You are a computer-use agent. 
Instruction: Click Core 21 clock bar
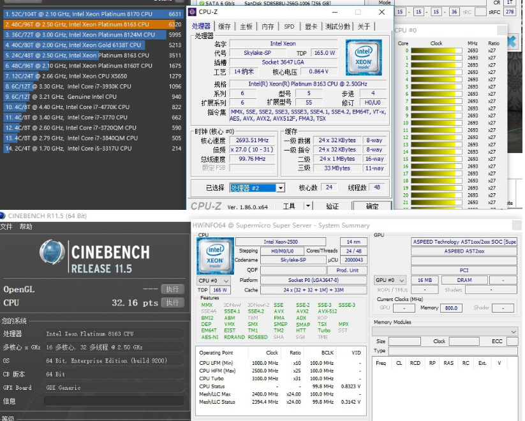(x=436, y=202)
